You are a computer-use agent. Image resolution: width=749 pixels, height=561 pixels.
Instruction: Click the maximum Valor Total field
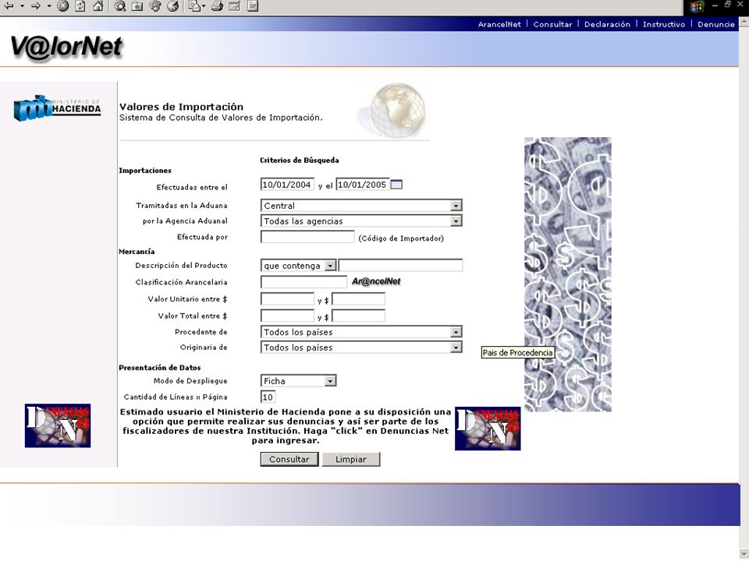[x=358, y=316]
